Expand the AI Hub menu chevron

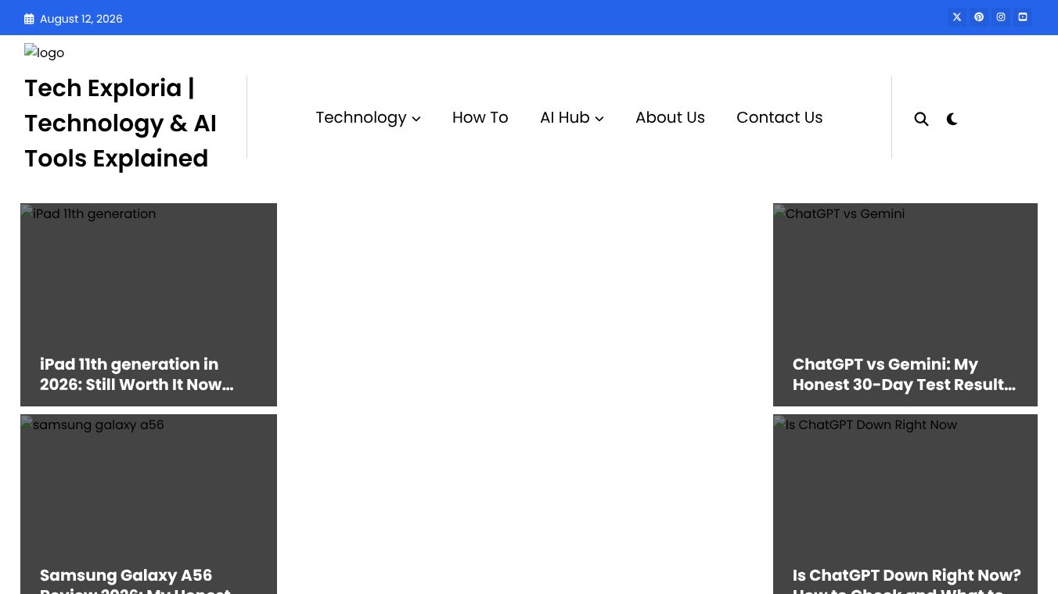(x=599, y=119)
